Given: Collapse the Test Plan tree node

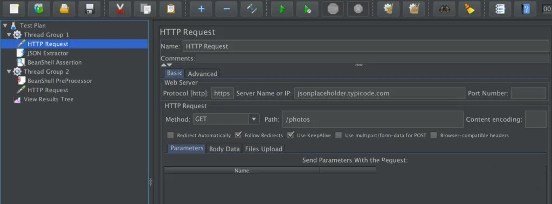Looking at the screenshot, I should coord(5,25).
